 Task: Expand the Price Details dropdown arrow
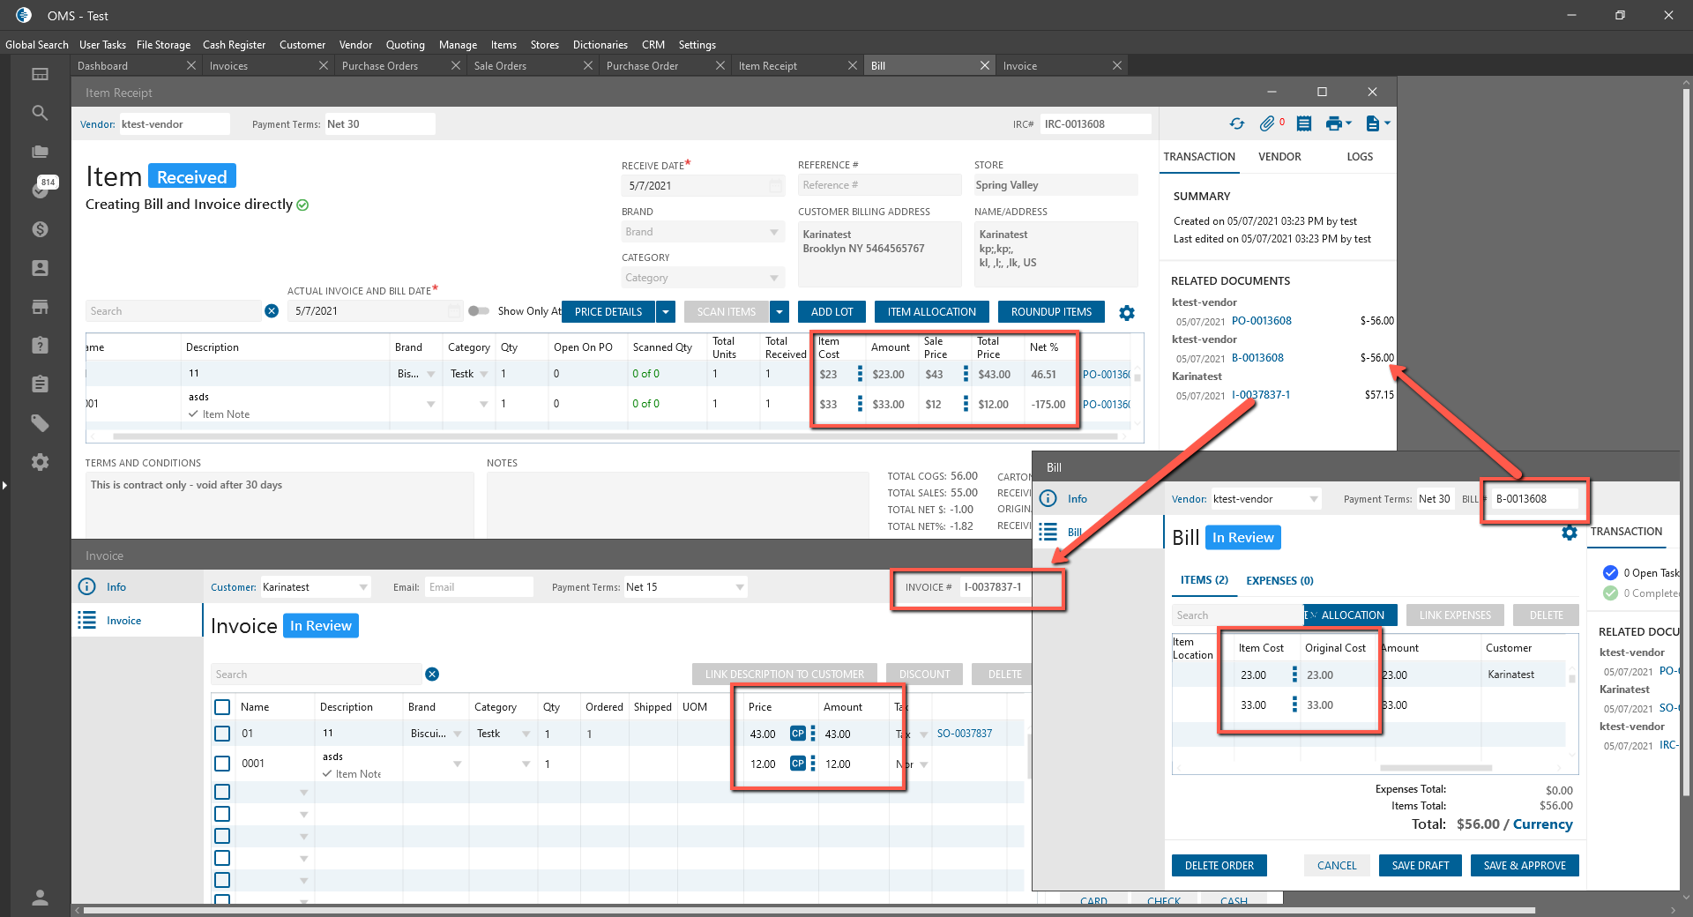[x=667, y=312]
